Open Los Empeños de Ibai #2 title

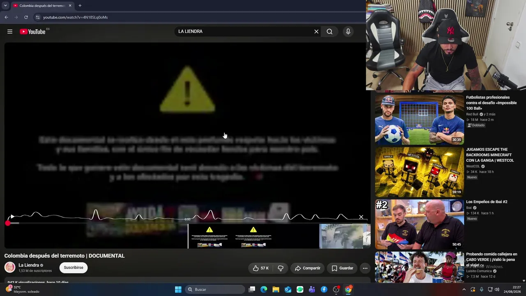point(487,202)
